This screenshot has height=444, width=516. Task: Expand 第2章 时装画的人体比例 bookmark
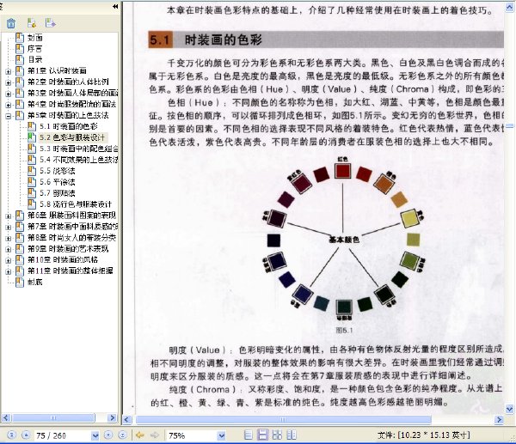click(x=9, y=82)
